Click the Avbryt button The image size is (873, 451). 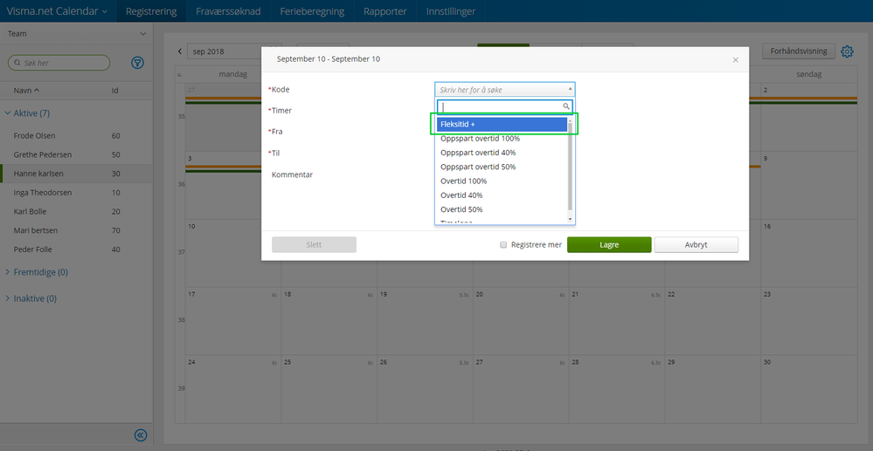coord(696,244)
